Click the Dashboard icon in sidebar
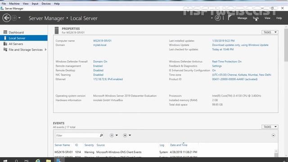This screenshot has height=162, width=288. pos(5,32)
